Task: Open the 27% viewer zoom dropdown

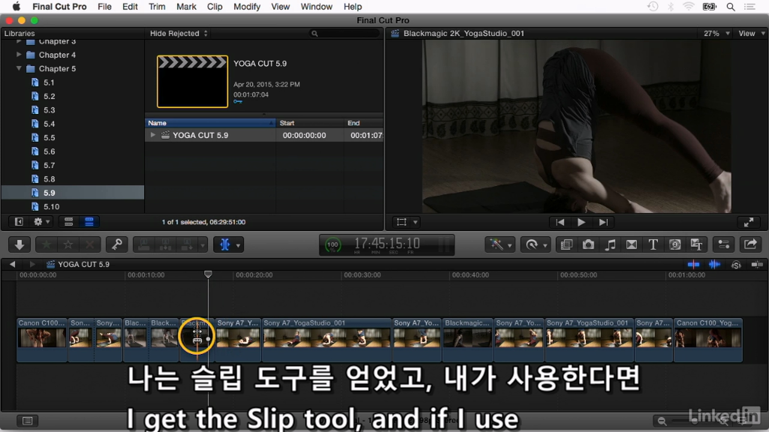Action: [x=717, y=34]
